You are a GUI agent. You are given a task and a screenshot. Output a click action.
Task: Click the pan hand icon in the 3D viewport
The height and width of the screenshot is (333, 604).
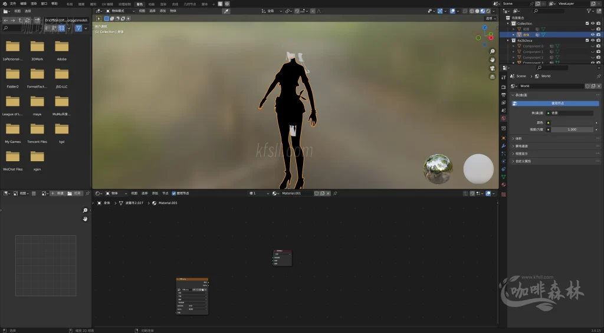pos(493,60)
